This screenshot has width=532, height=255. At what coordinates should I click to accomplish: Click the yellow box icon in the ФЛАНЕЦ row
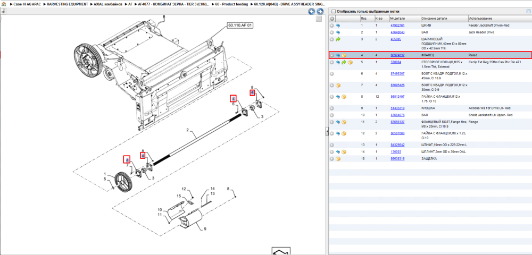[344, 55]
